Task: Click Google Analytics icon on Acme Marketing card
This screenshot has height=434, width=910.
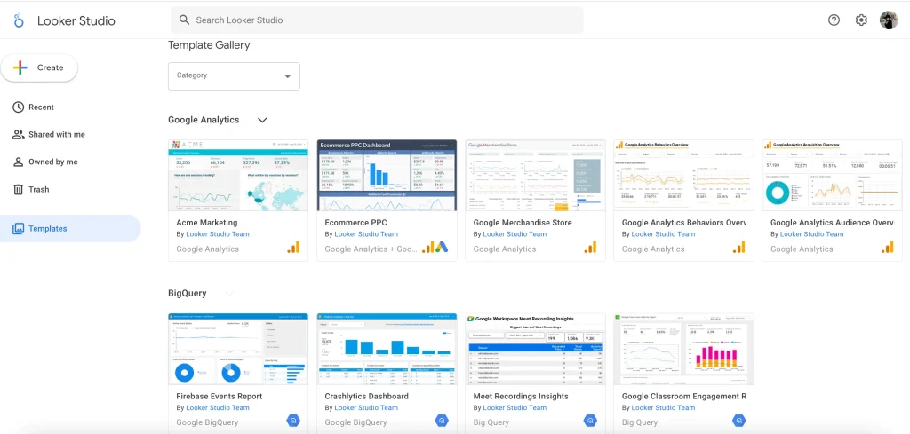Action: (293, 248)
